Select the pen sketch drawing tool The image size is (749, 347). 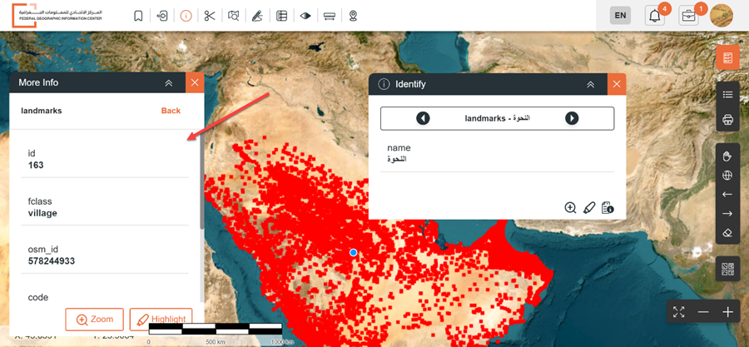pyautogui.click(x=257, y=16)
